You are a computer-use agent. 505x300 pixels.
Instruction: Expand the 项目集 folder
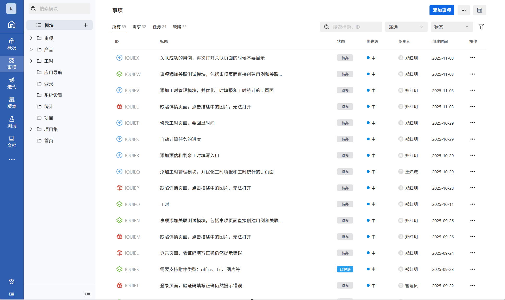(x=31, y=129)
